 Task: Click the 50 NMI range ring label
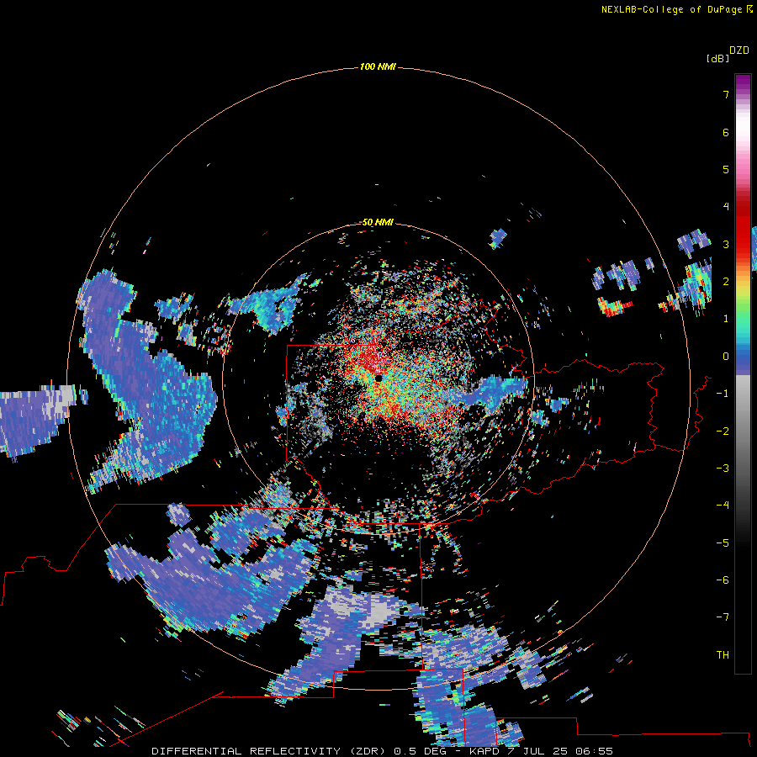coord(378,222)
